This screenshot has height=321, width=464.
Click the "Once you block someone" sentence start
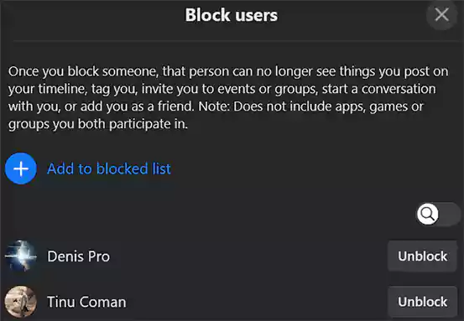tap(83, 71)
